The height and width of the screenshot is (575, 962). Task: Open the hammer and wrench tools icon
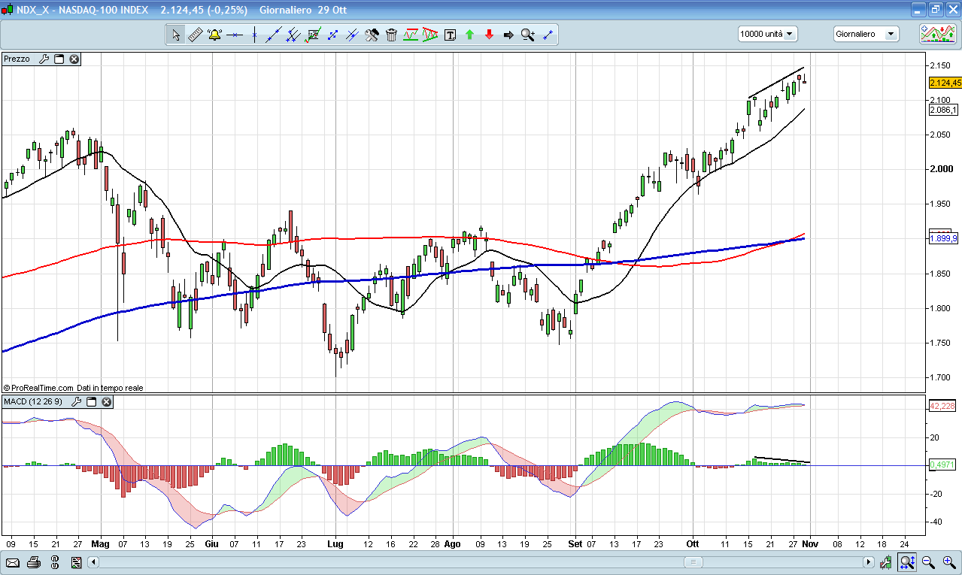coord(372,35)
